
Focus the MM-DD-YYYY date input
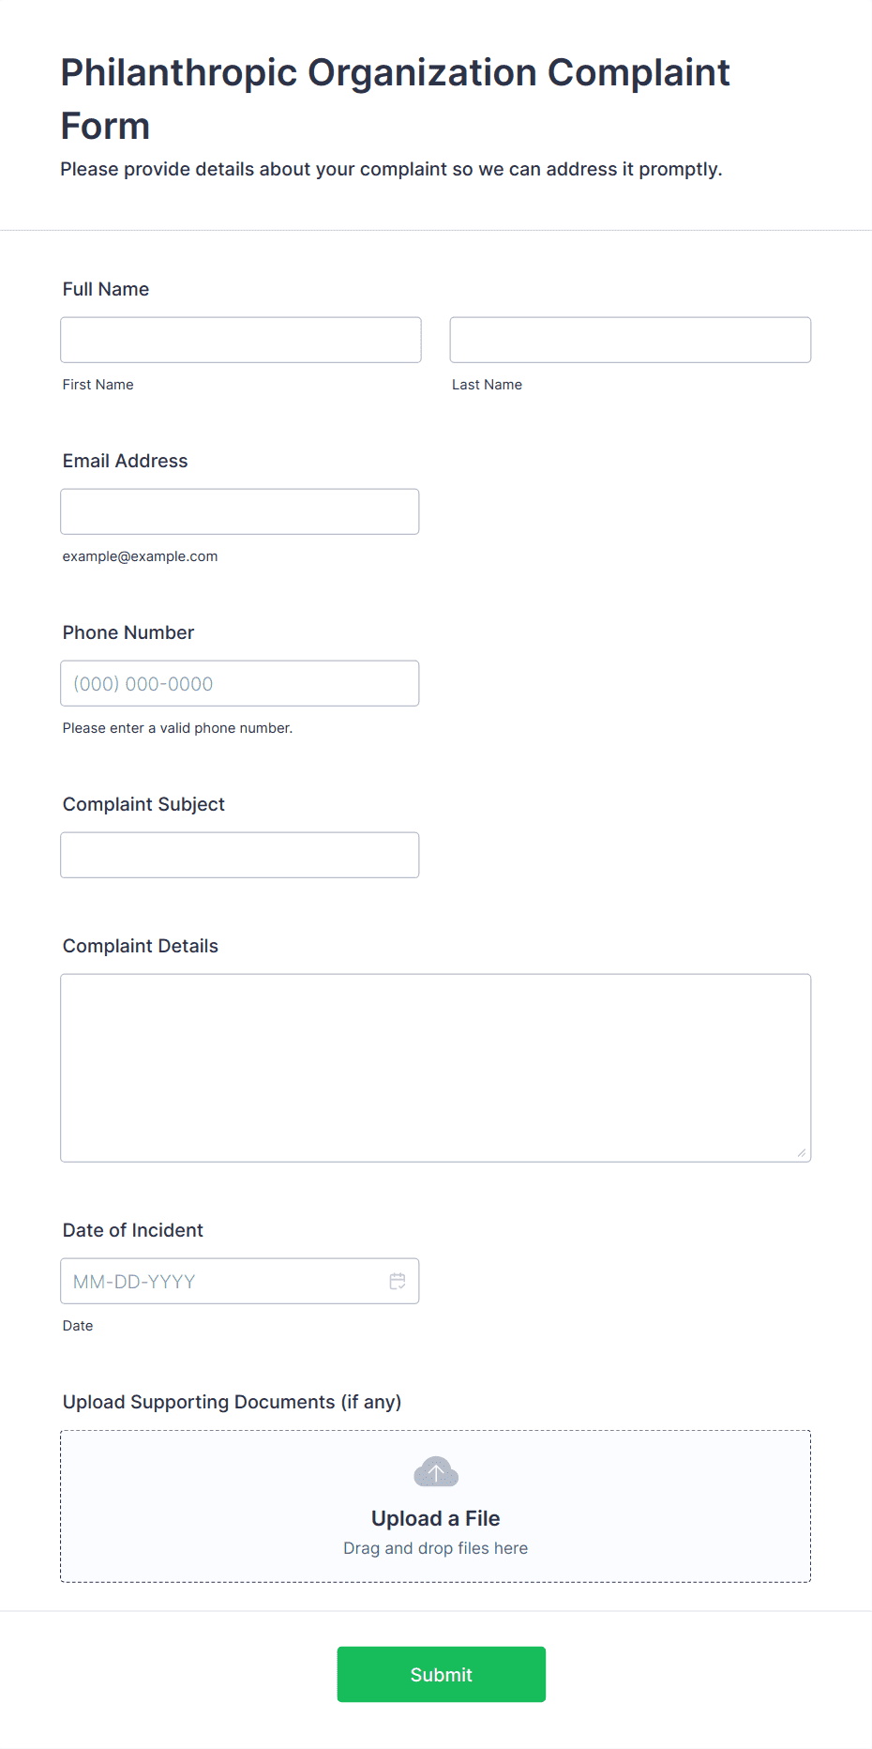point(240,1281)
